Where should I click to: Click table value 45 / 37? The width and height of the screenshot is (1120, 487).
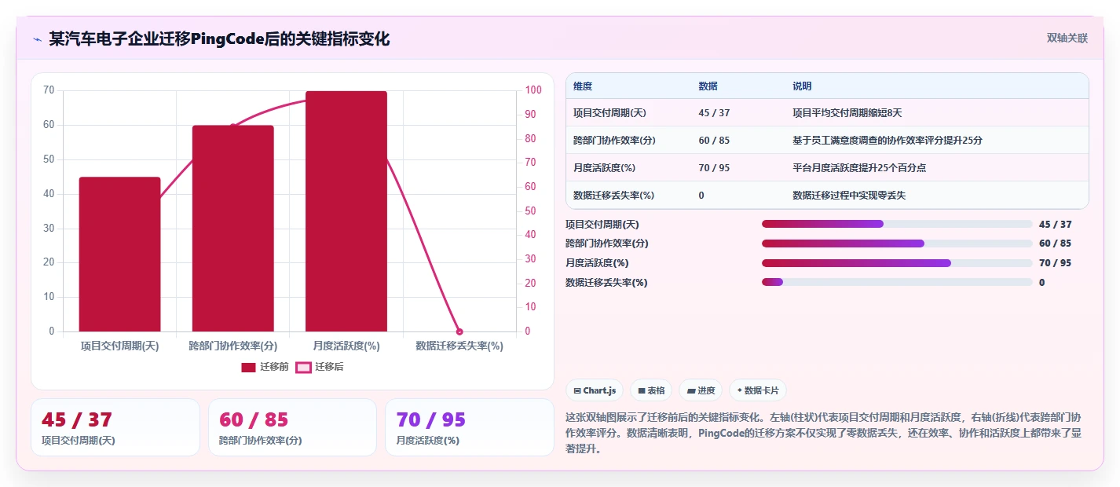tap(714, 113)
